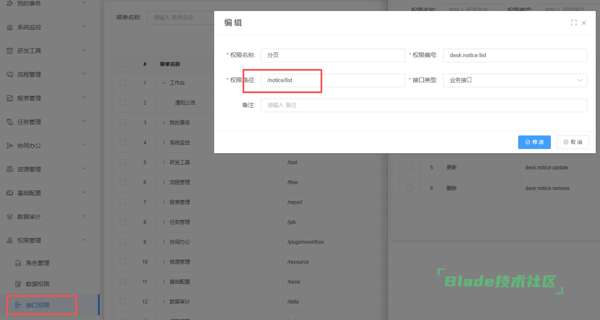This screenshot has width=600, height=320.
Task: Tick the checkbox for 删除 permission row
Action: (410, 188)
